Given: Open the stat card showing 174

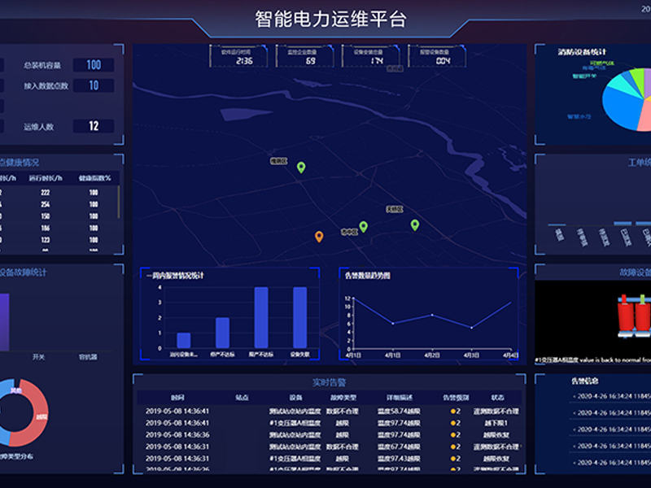Looking at the screenshot, I should point(370,56).
